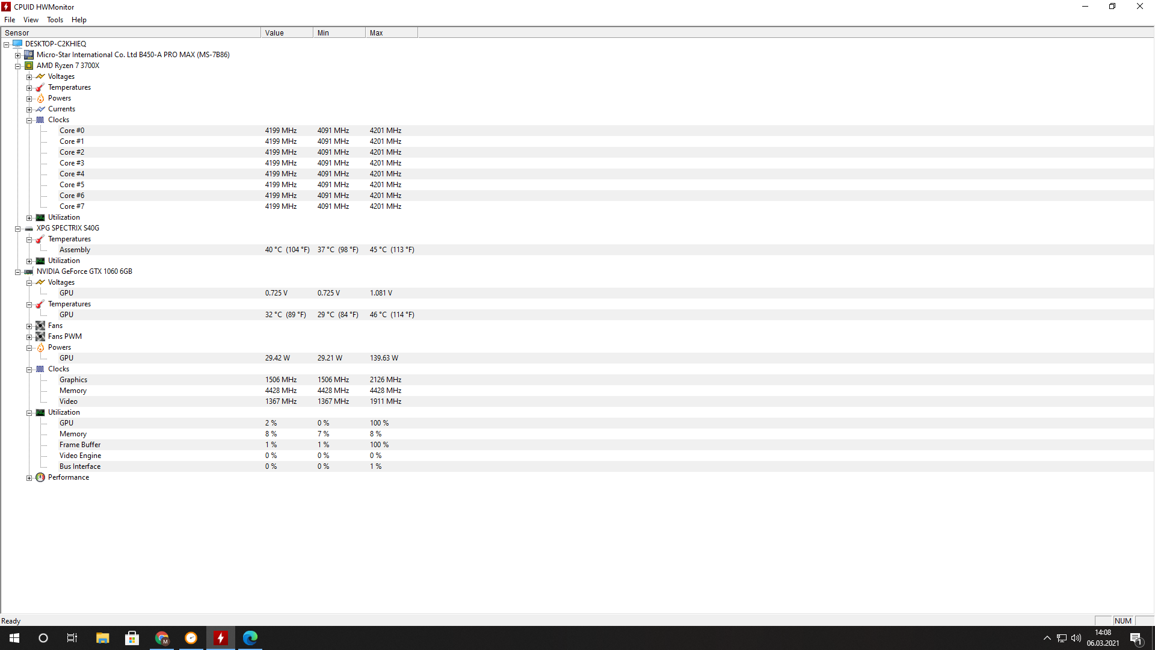Click the DESKTOP-C2KHIEQ computer icon

coord(17,44)
